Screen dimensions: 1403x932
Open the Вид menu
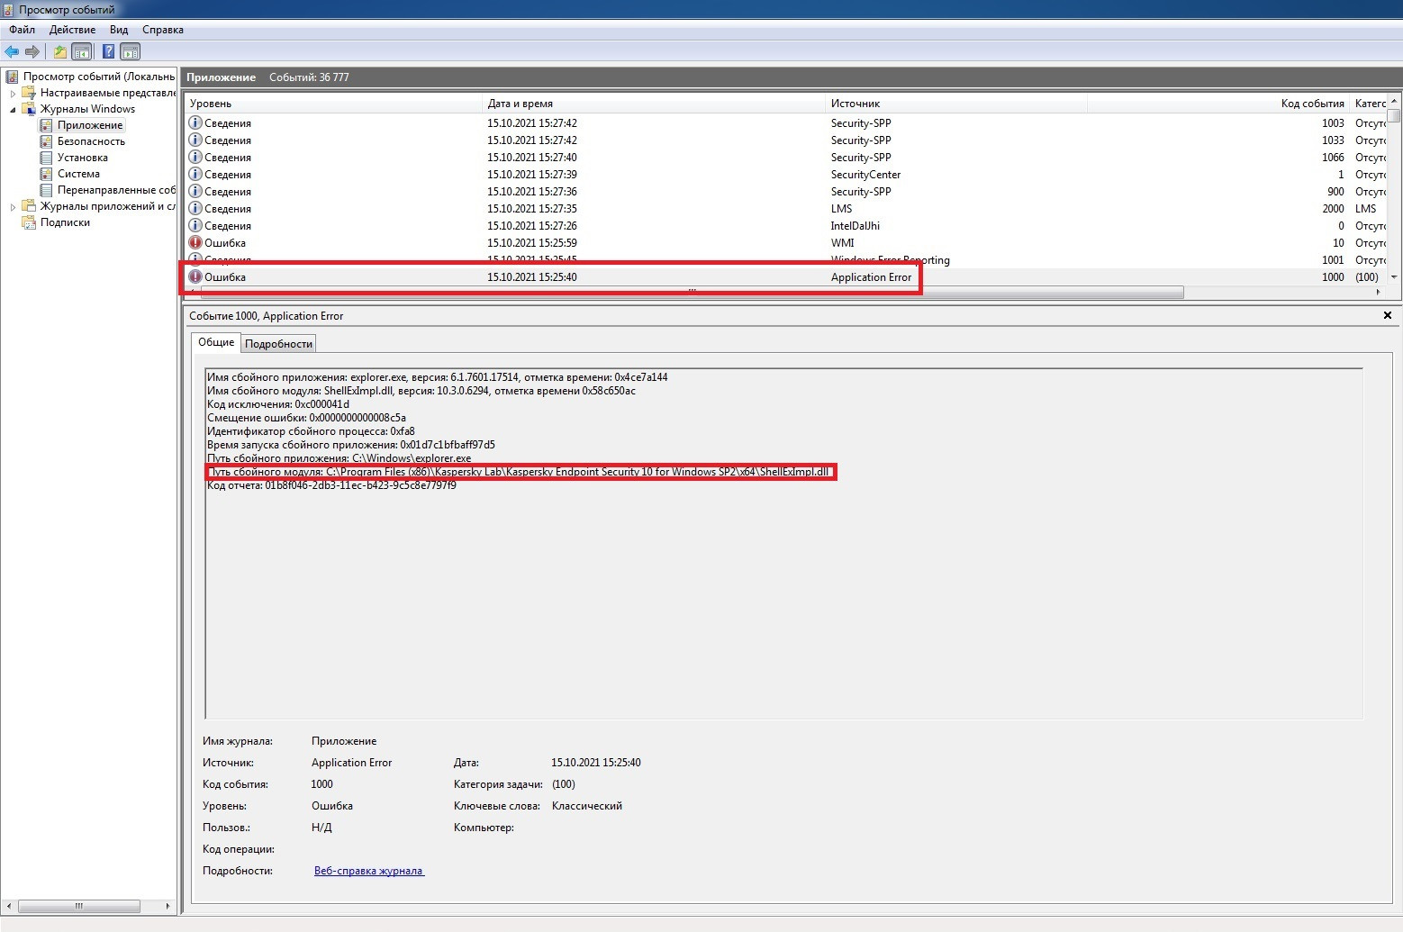coord(119,30)
